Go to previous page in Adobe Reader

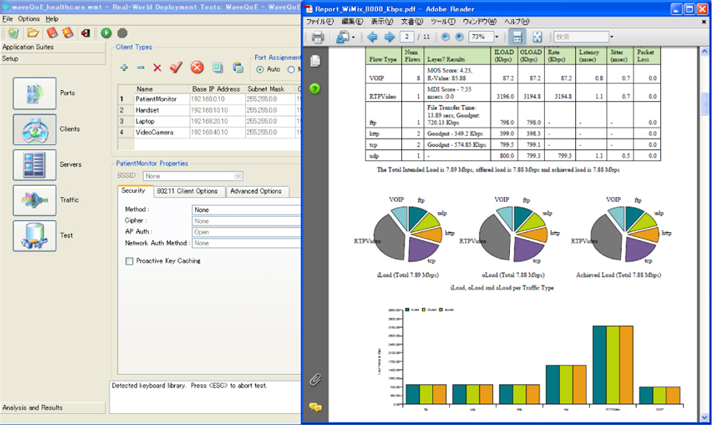point(372,37)
